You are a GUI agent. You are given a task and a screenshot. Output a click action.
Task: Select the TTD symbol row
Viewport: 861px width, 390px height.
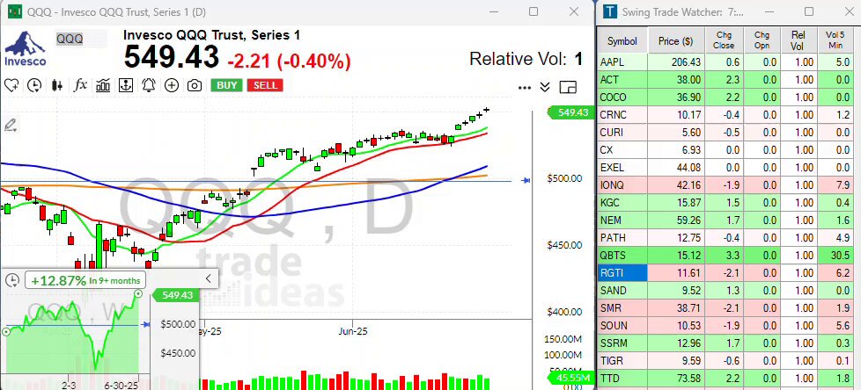(x=726, y=378)
